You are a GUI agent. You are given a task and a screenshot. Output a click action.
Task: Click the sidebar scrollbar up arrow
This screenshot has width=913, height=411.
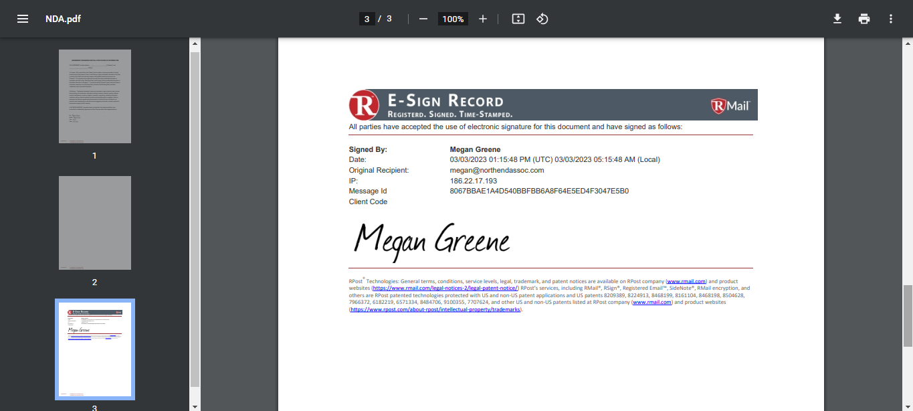pyautogui.click(x=195, y=44)
